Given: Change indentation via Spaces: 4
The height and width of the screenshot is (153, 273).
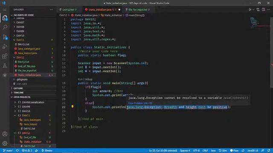Looking at the screenshot, I should [185, 150].
